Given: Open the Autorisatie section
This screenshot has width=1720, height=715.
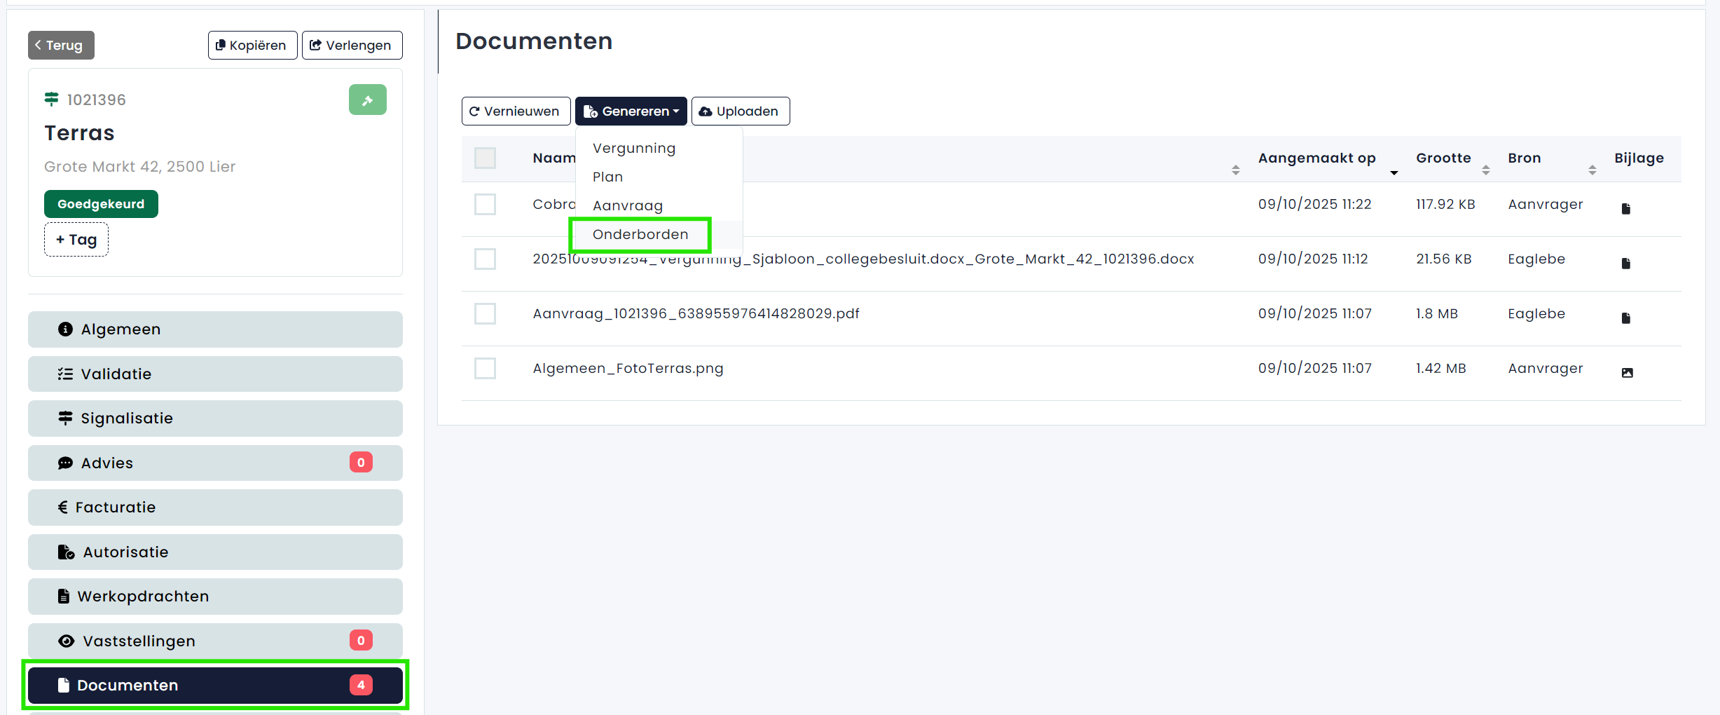Looking at the screenshot, I should click(x=215, y=552).
